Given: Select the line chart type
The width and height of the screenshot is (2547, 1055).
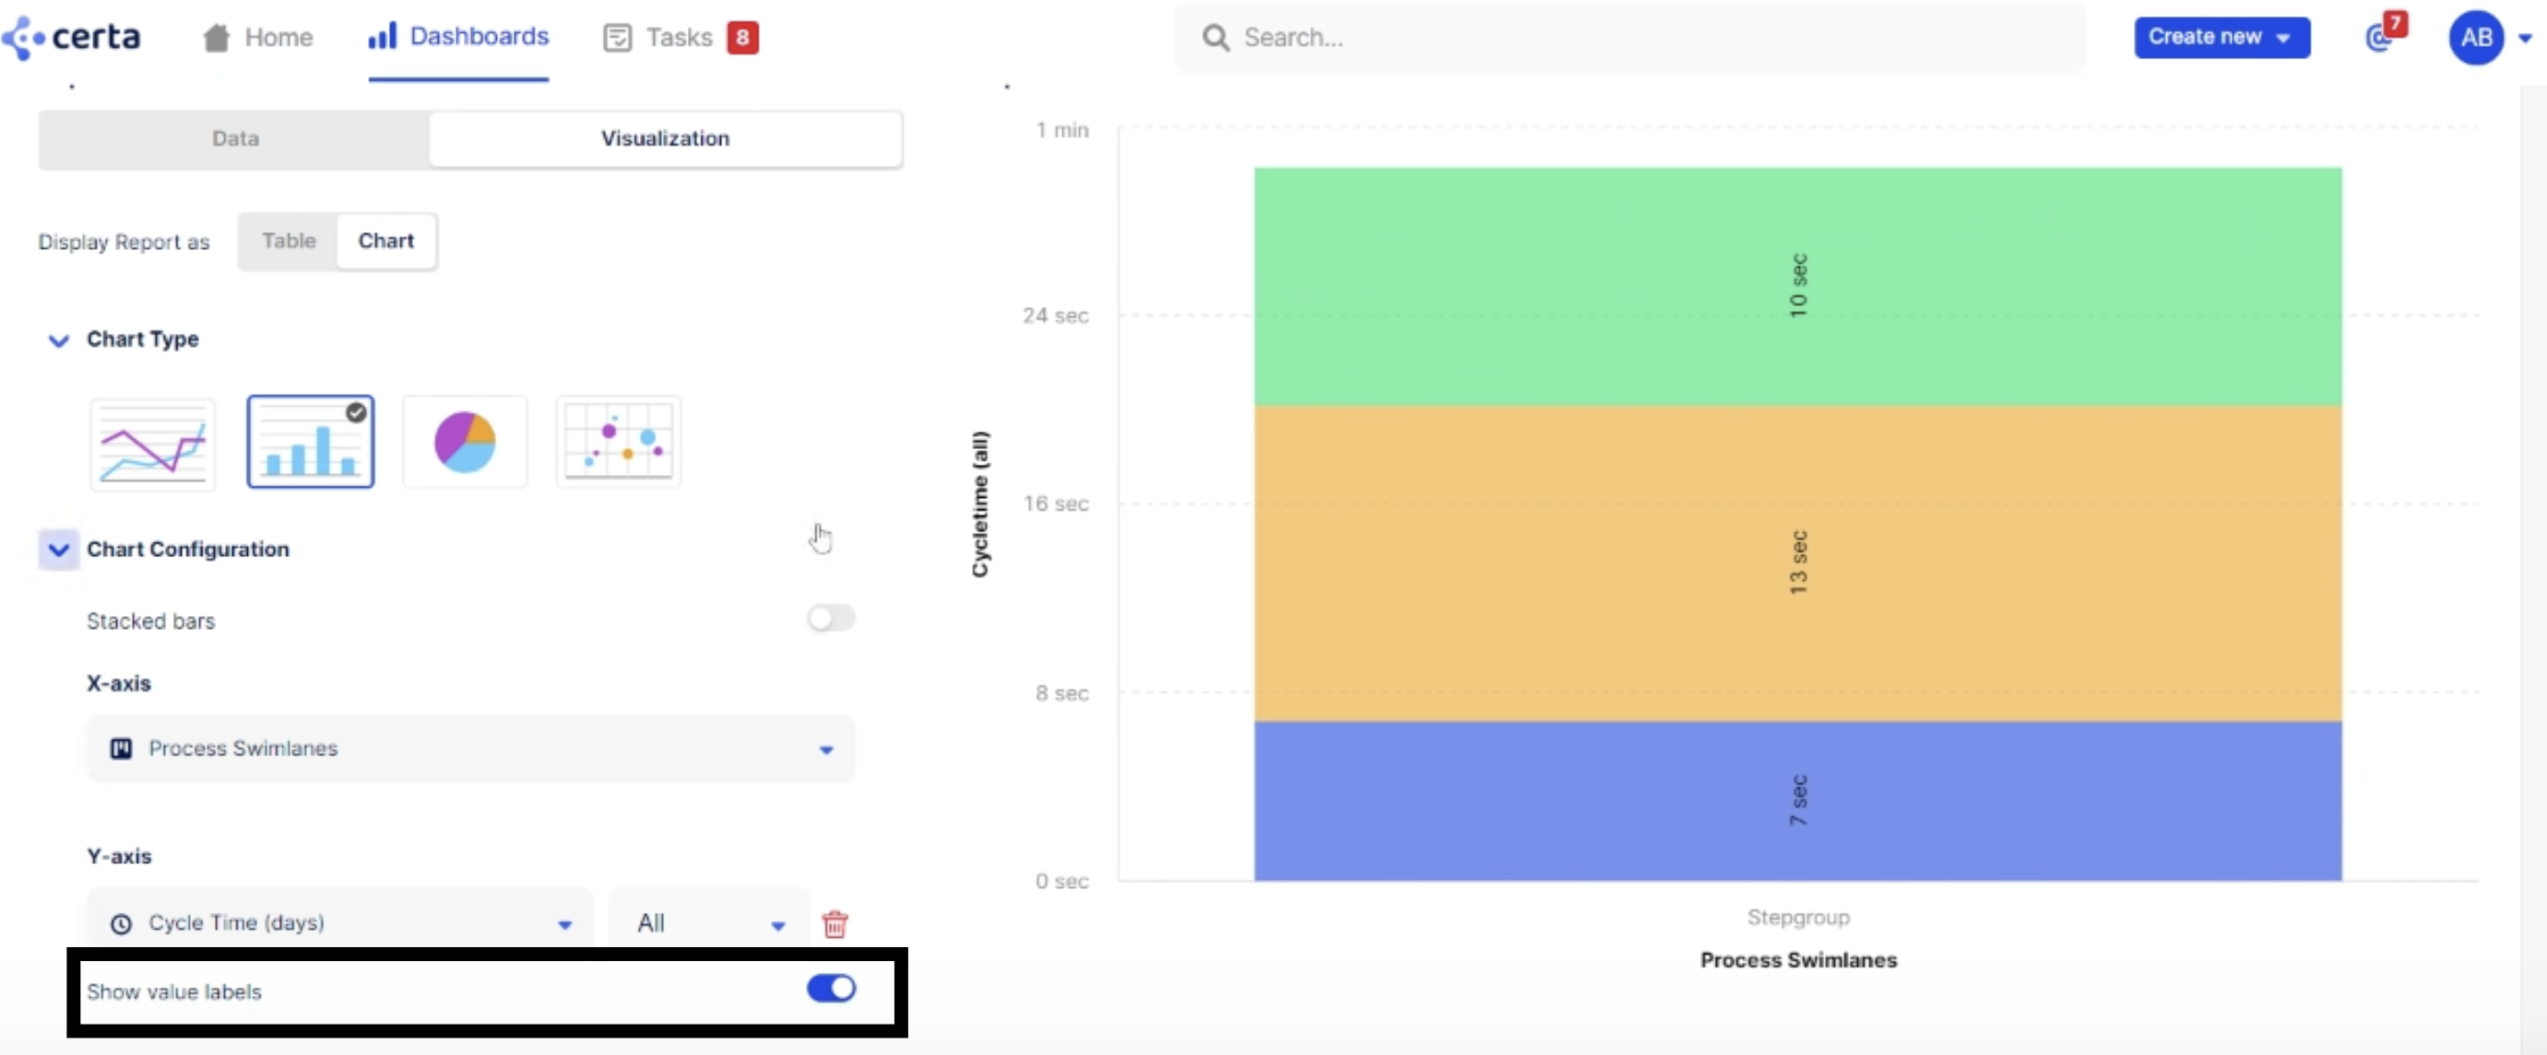Looking at the screenshot, I should pos(153,442).
